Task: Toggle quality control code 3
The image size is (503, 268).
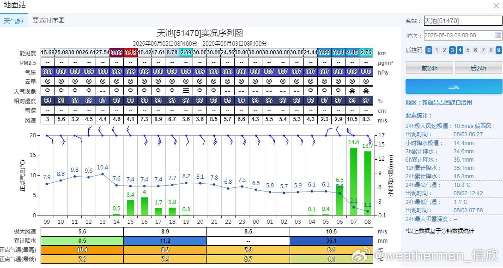Action: [452, 50]
